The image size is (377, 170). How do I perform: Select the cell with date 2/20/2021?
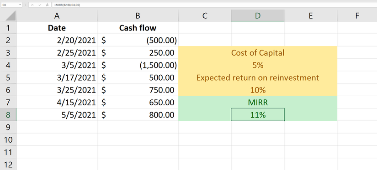pyautogui.click(x=57, y=40)
